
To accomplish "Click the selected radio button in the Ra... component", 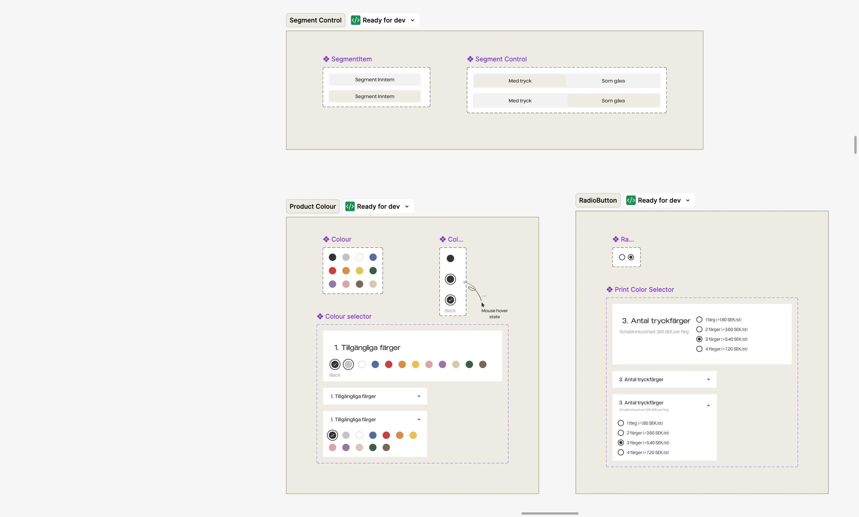I will pyautogui.click(x=631, y=257).
